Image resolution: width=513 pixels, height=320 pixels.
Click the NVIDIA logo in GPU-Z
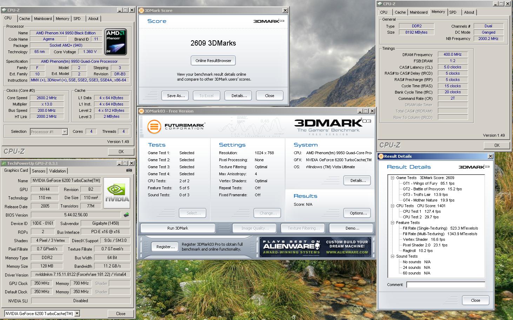pyautogui.click(x=117, y=193)
